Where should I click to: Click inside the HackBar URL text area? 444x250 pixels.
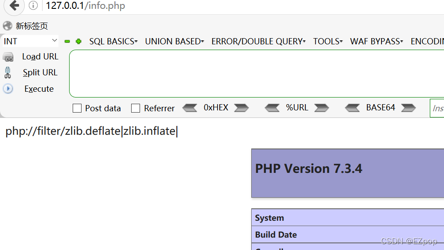click(x=257, y=74)
